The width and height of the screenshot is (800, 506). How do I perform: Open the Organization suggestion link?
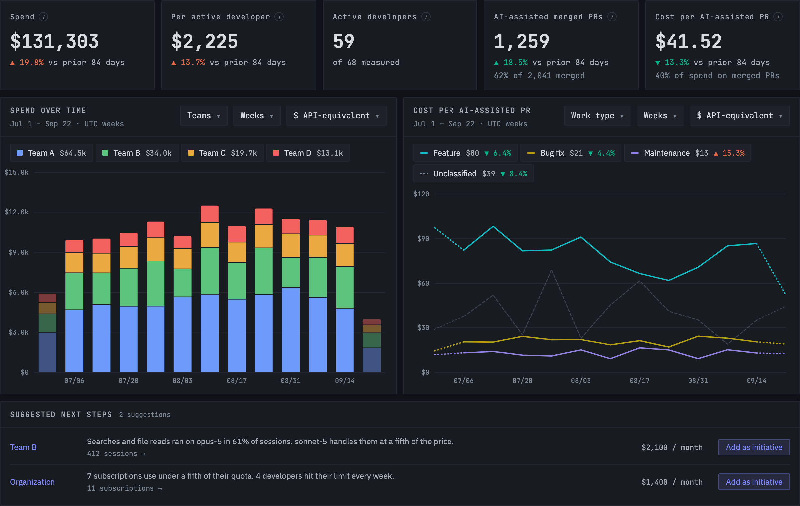[32, 482]
